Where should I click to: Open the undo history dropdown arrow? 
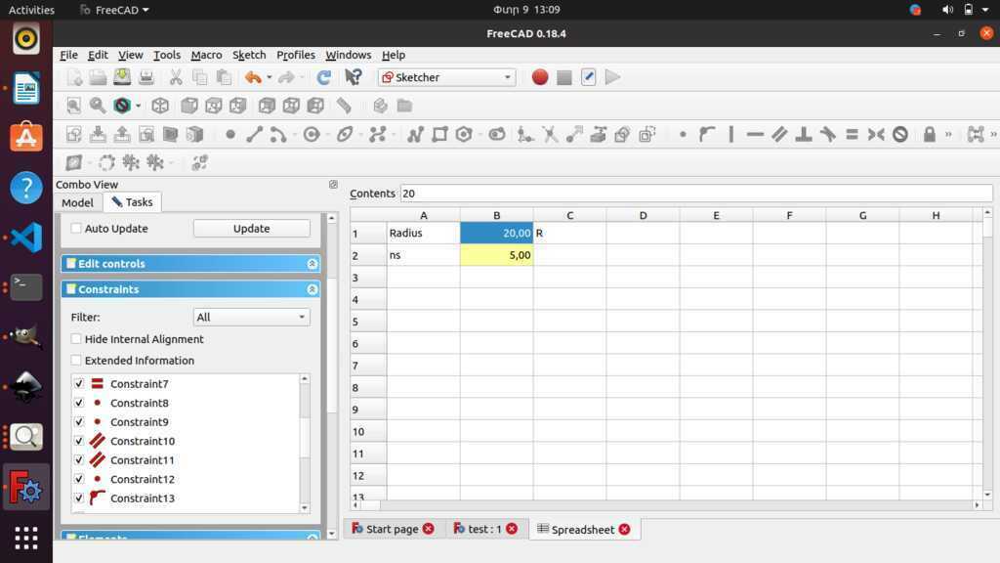270,77
